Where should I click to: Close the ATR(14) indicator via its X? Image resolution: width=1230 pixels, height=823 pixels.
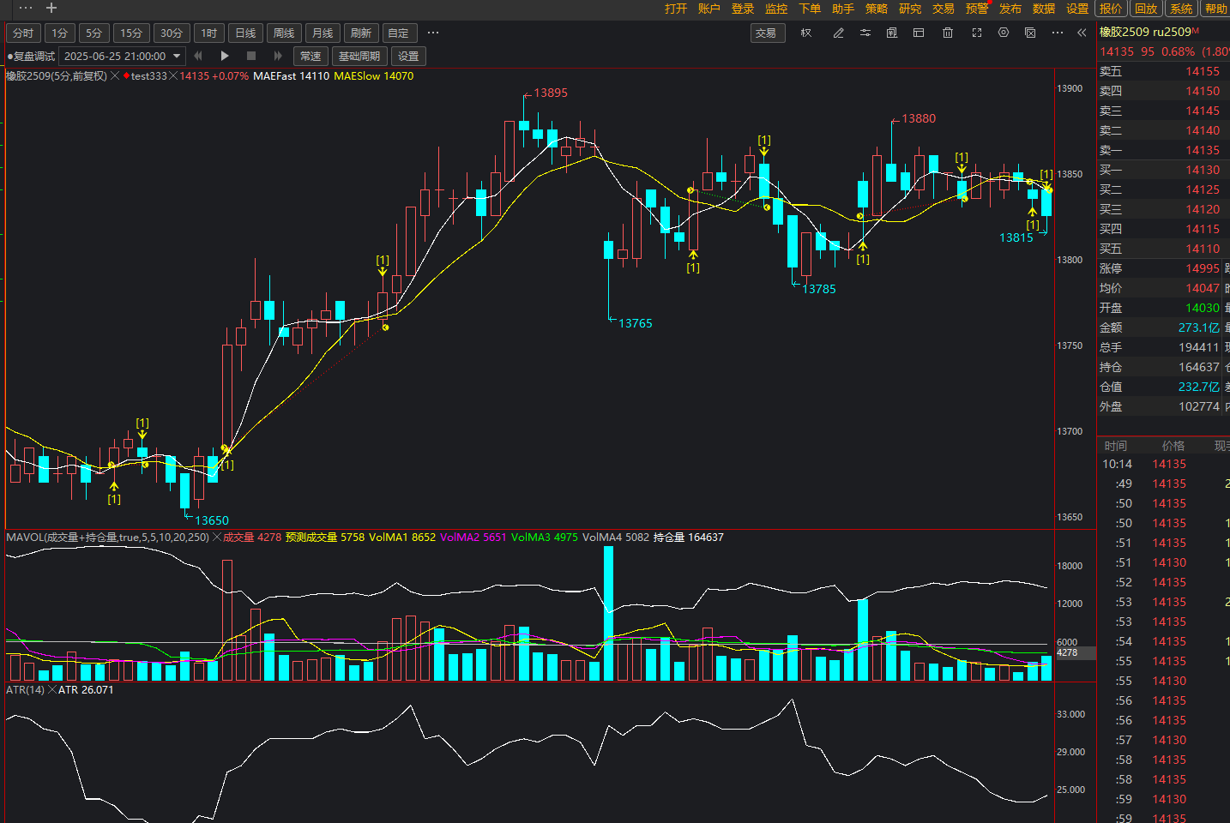[51, 690]
